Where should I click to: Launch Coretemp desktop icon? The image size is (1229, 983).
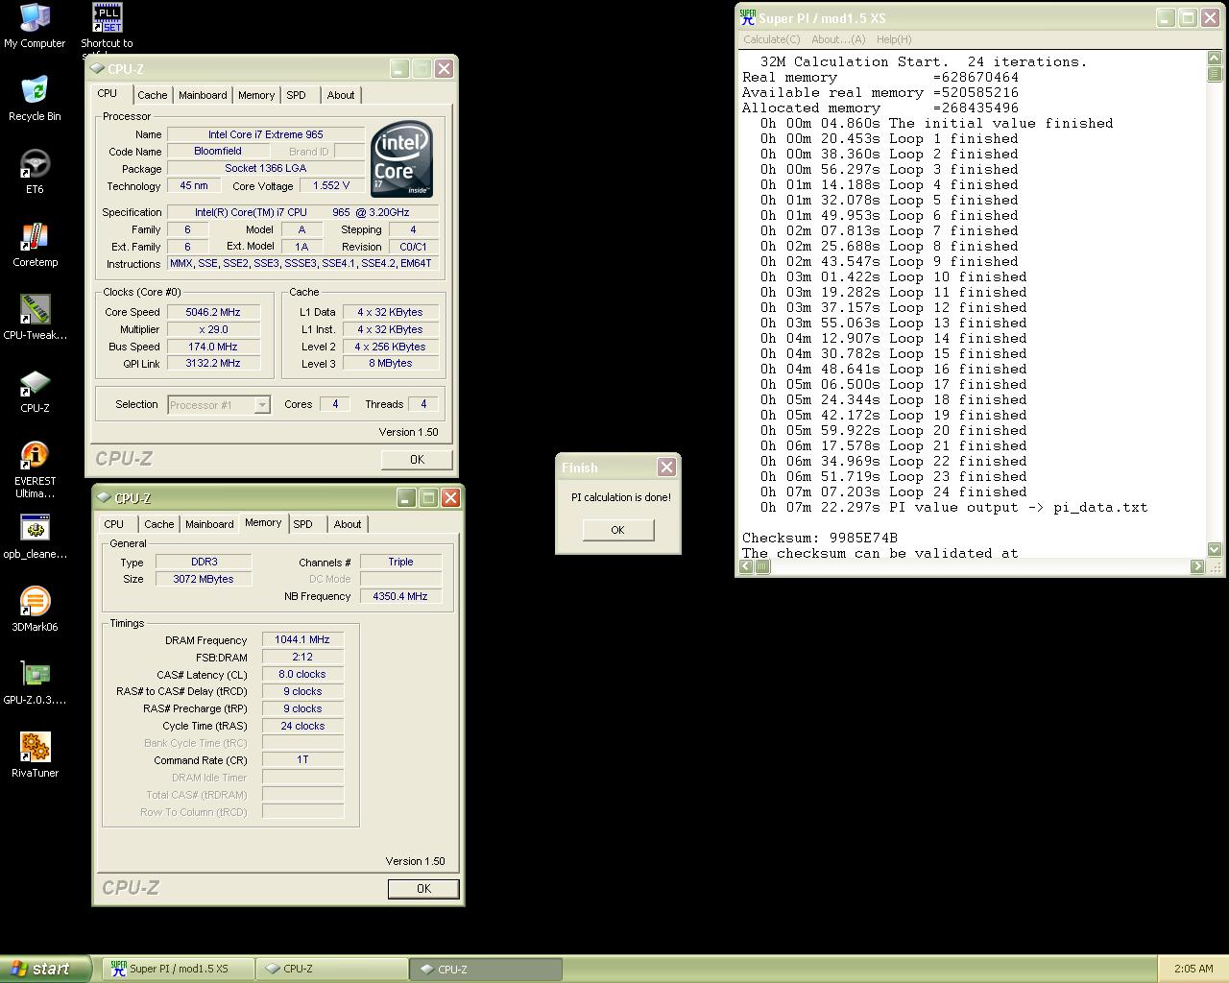35,245
